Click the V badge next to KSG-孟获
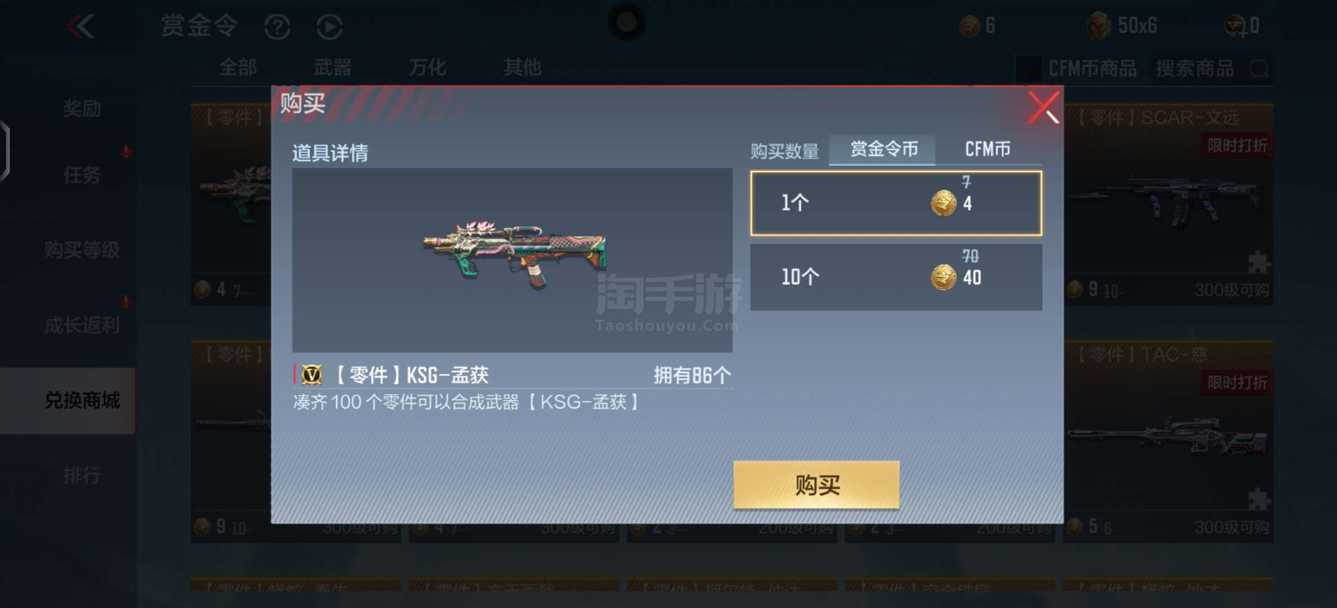 pos(312,374)
